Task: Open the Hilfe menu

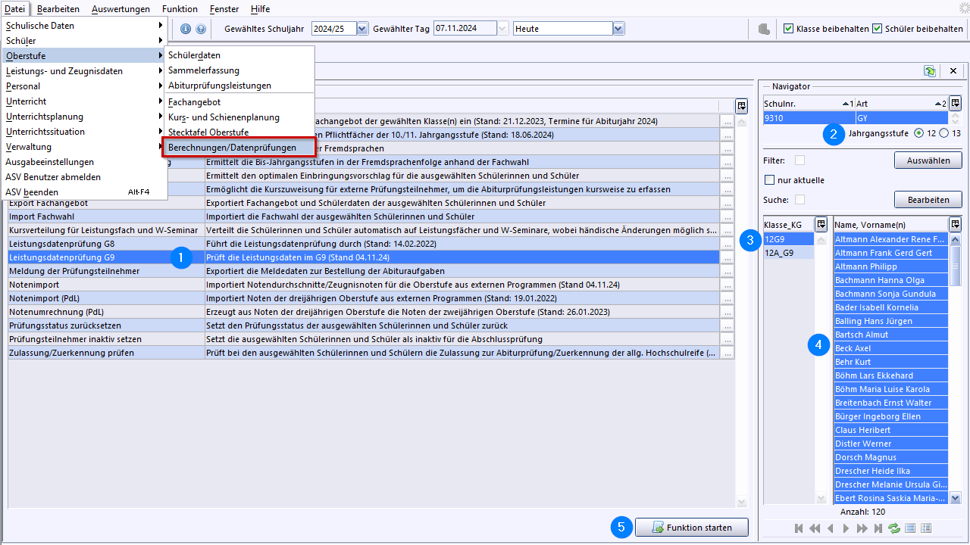Action: click(x=260, y=9)
